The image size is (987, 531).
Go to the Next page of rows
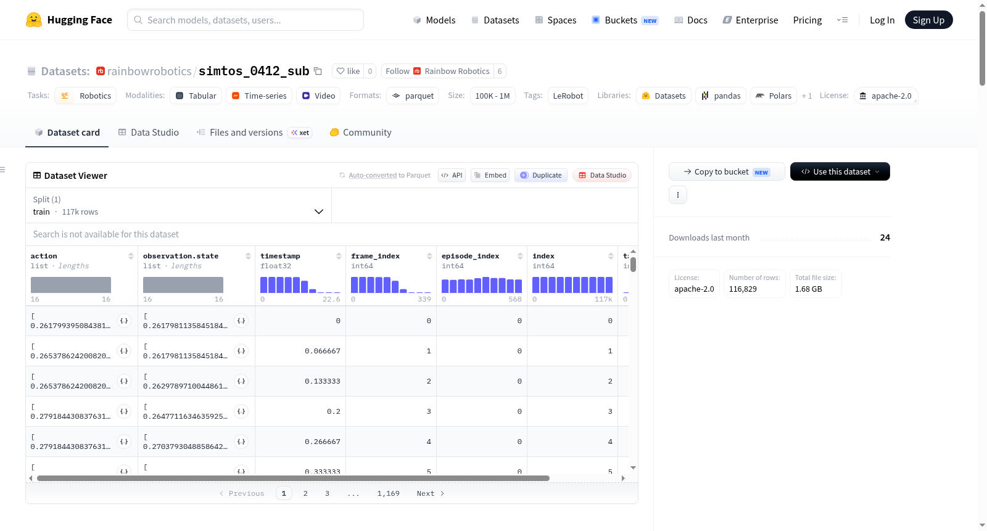(x=431, y=493)
